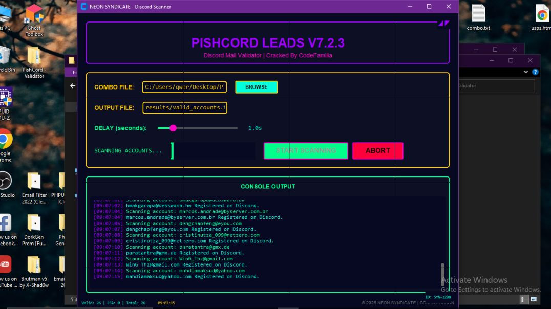Maximize the NEON SYNDICATE scanner window
The height and width of the screenshot is (309, 551).
(429, 6)
